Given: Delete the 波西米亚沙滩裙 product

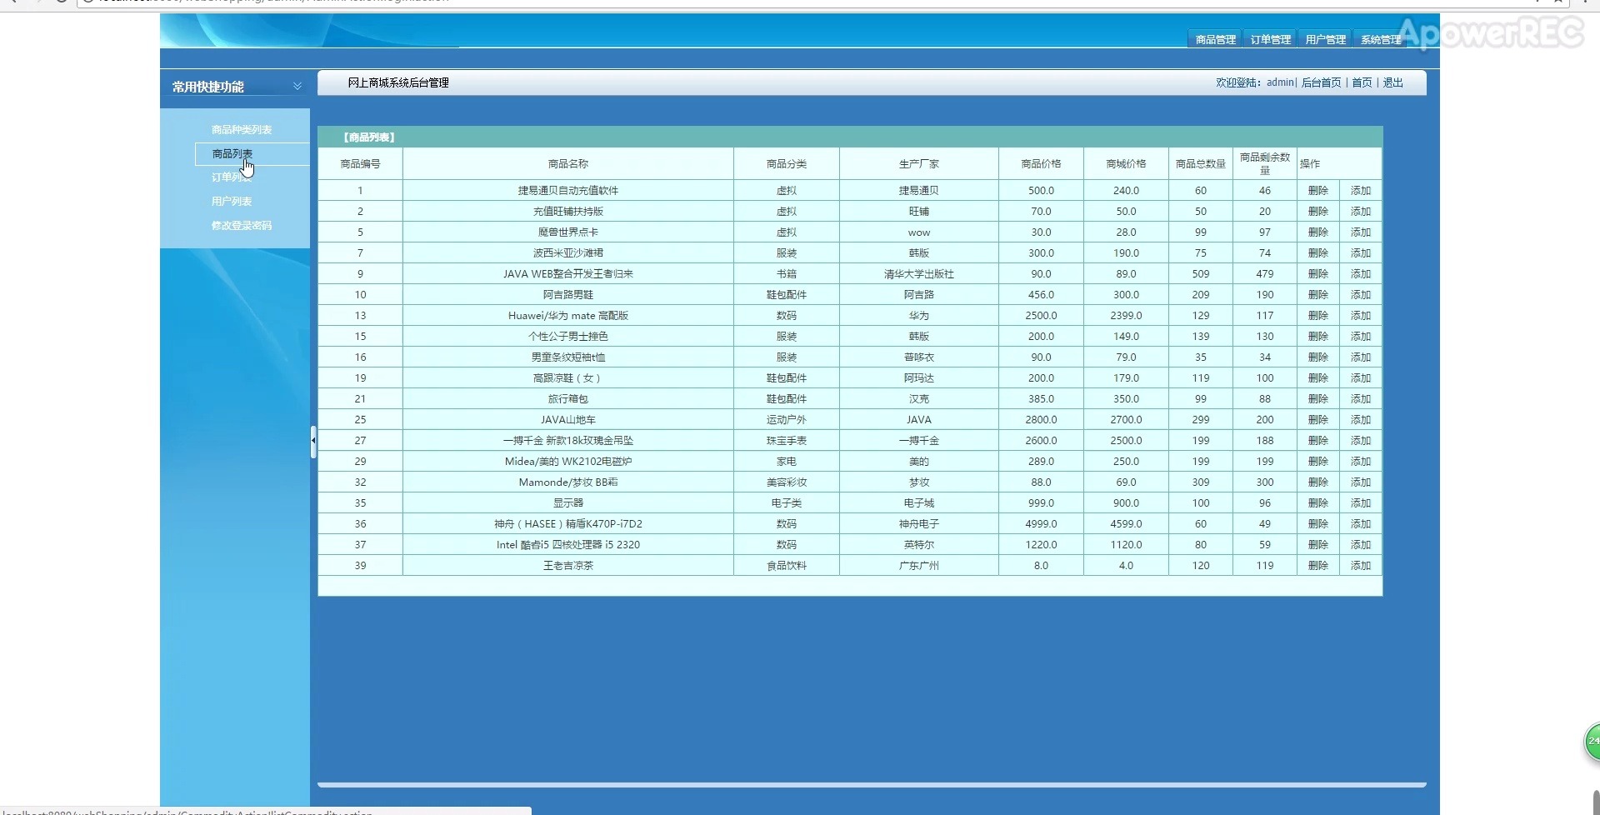Looking at the screenshot, I should pyautogui.click(x=1317, y=252).
